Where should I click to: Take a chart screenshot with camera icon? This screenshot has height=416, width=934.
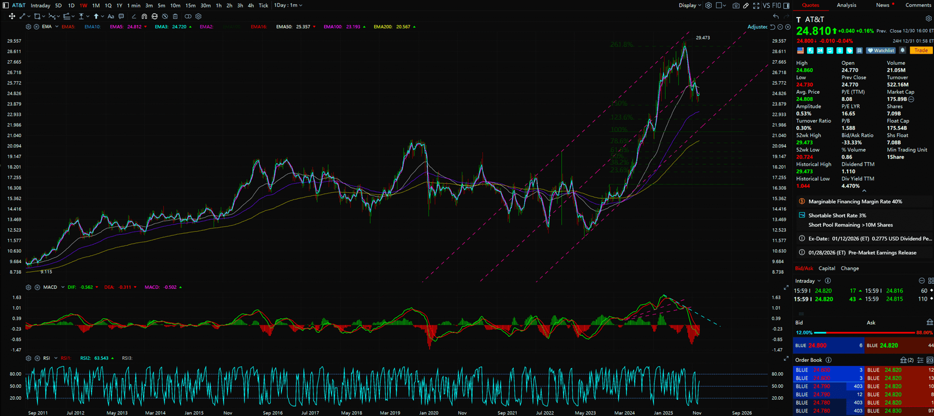[736, 5]
